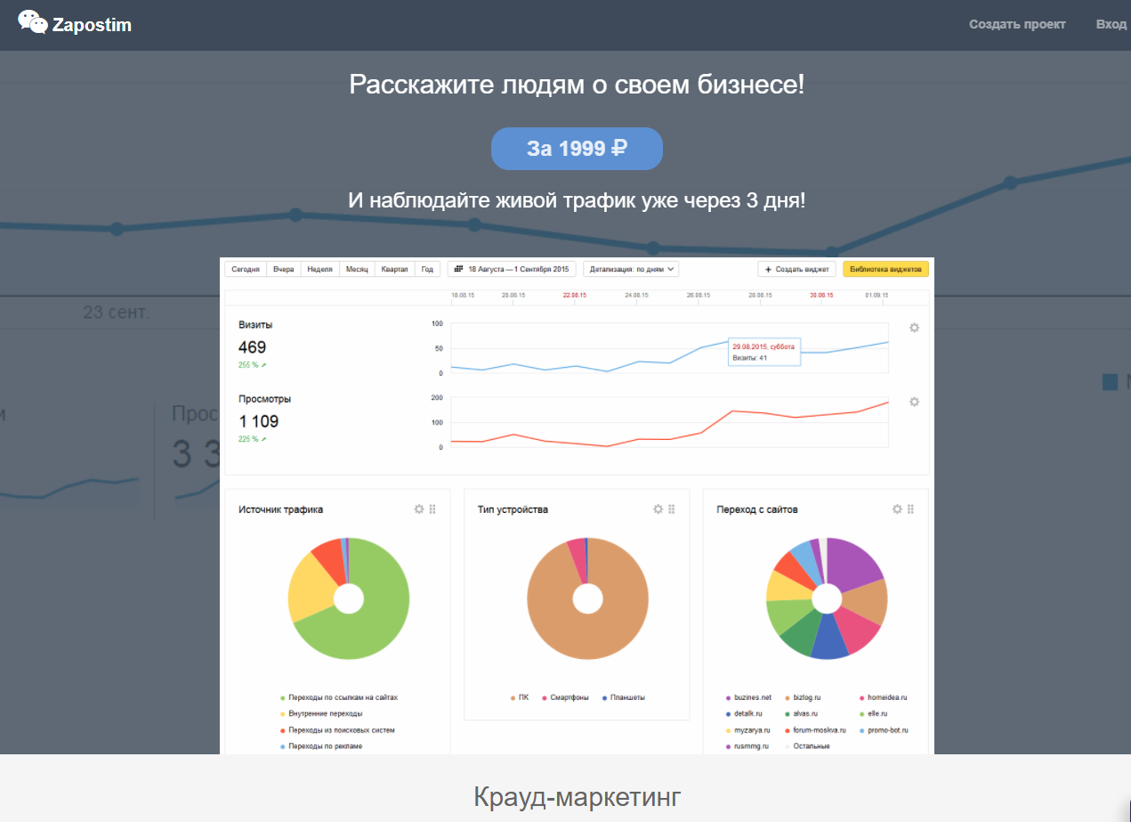Click drag handle in Переход с сайтов widget
Image resolution: width=1131 pixels, height=822 pixels.
pyautogui.click(x=910, y=509)
